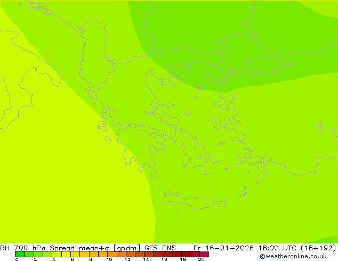Click the legend scale label "0"

17,259
